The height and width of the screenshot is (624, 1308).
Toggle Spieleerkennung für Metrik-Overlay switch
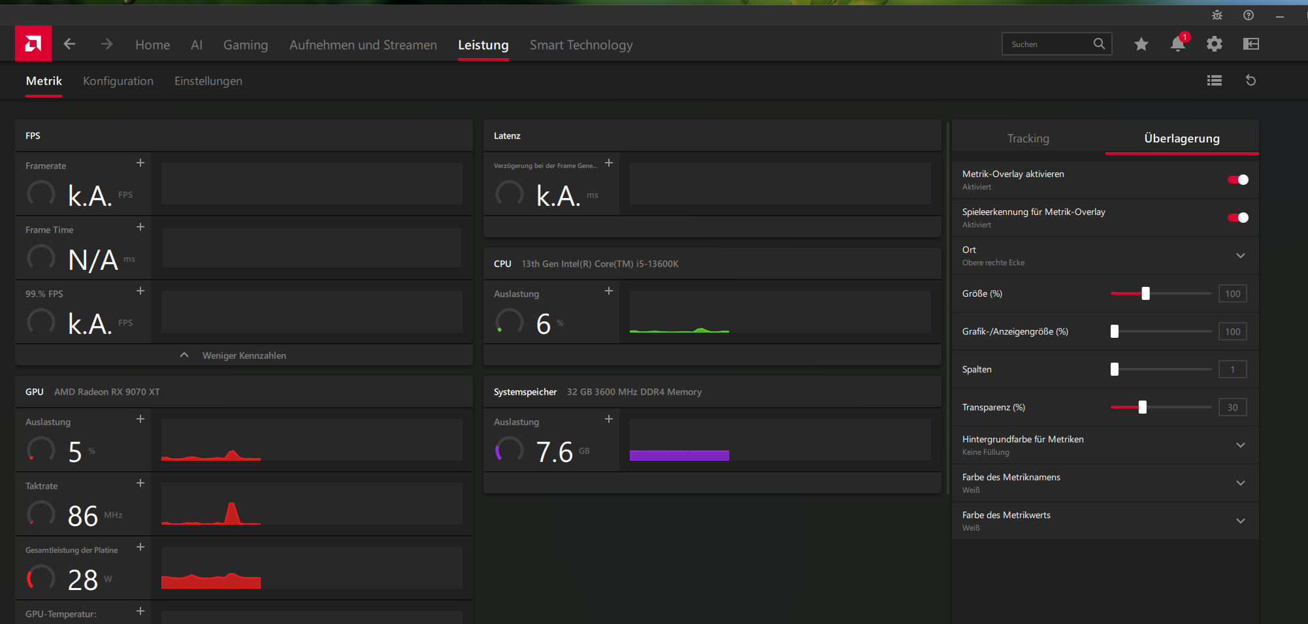coord(1238,218)
